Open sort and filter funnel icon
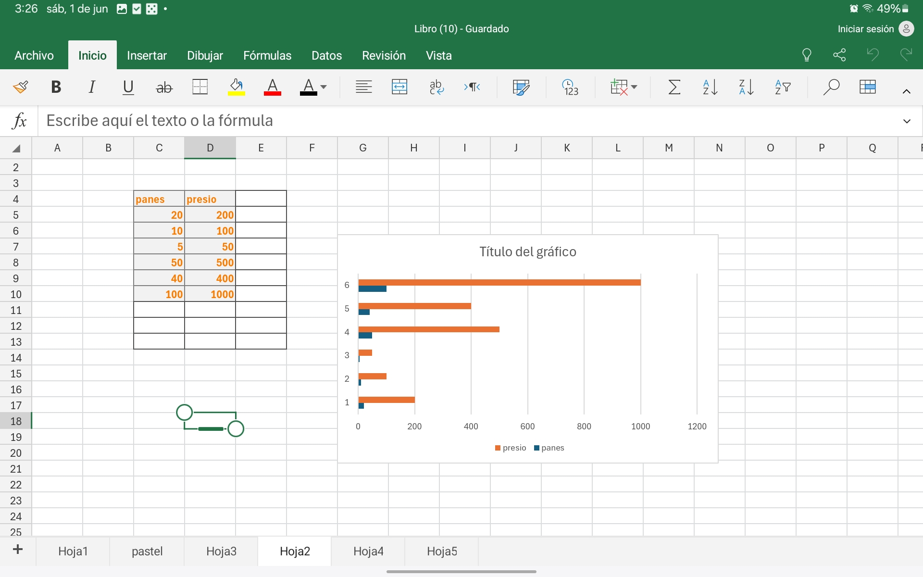The image size is (923, 577). (783, 87)
